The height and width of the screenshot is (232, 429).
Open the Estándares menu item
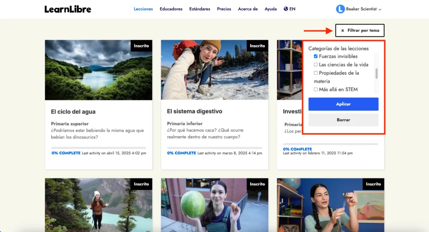point(200,9)
